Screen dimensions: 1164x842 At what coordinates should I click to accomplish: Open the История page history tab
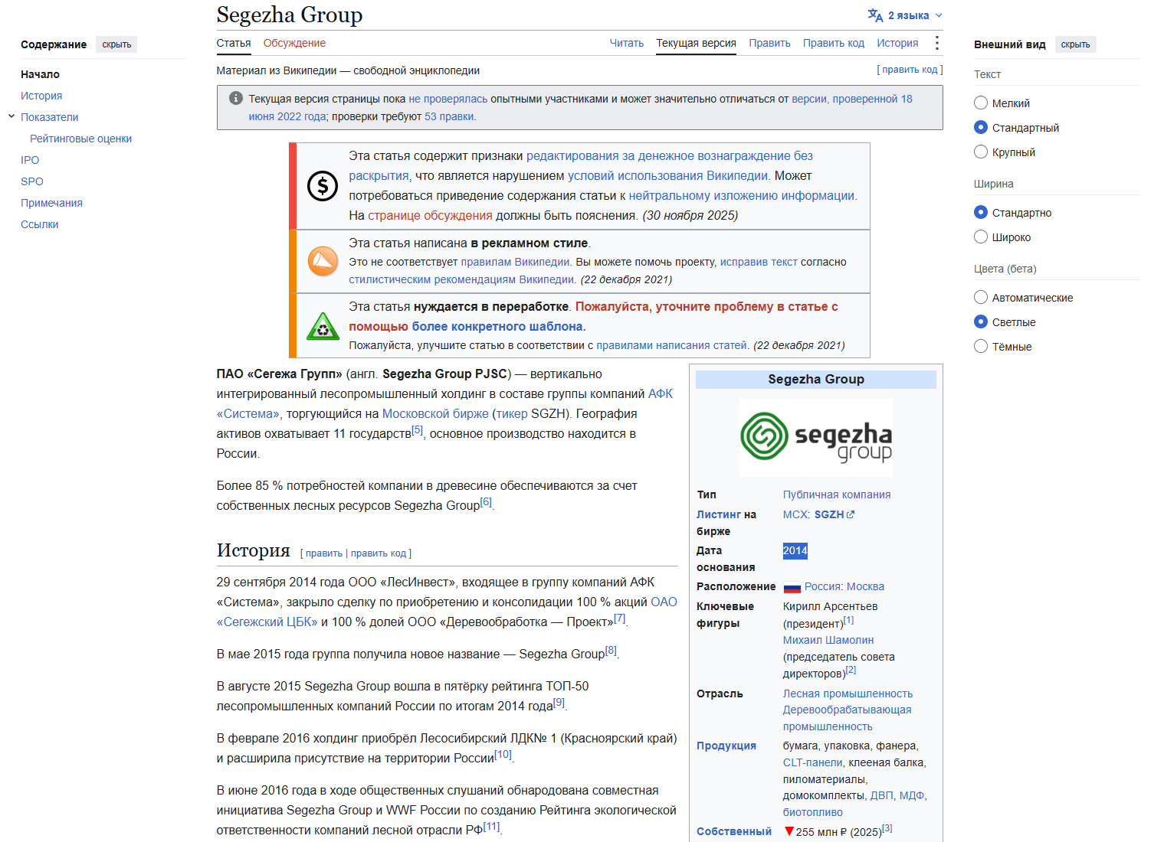(x=897, y=43)
